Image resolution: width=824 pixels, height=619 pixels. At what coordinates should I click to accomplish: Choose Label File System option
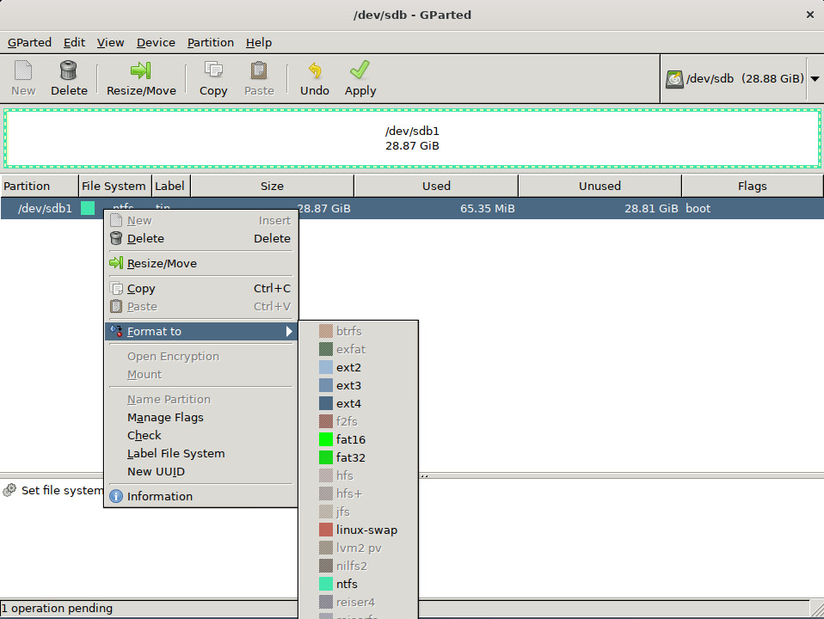pyautogui.click(x=175, y=454)
